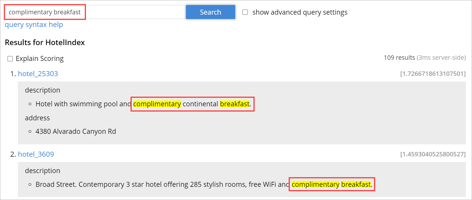
Task: Click highlighted 'breakfast' in hotel_25303 description
Action: (235, 104)
